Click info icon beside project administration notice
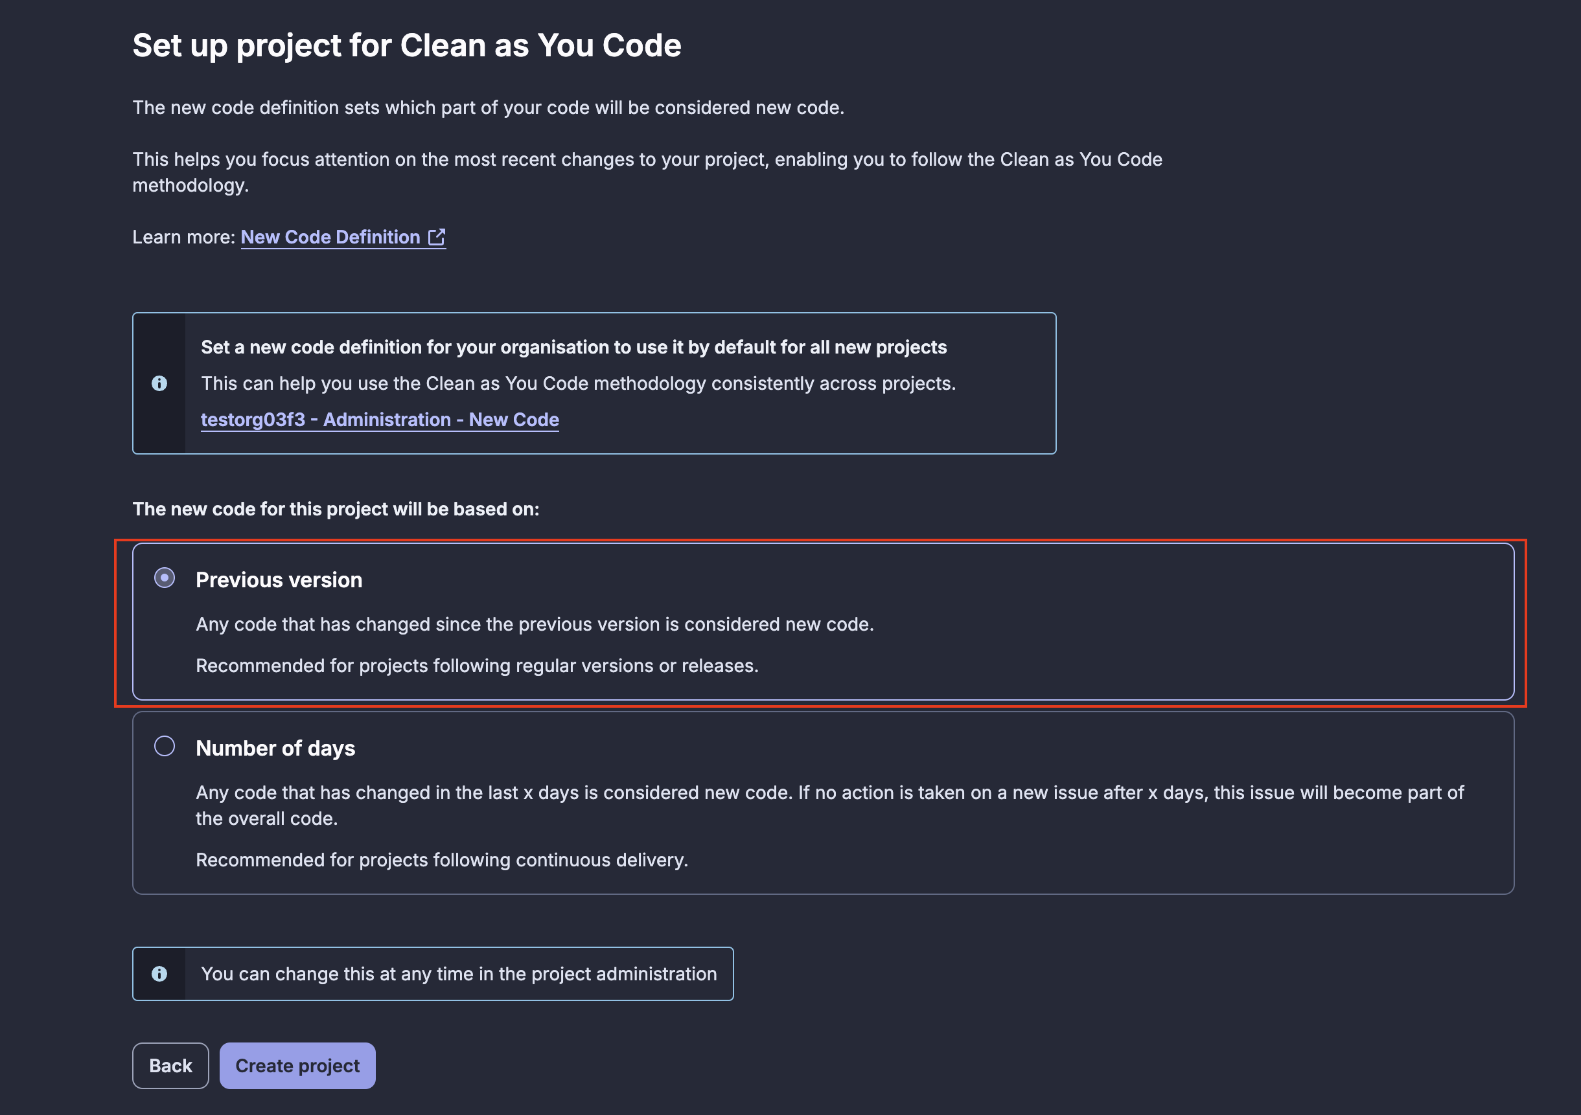 159,974
